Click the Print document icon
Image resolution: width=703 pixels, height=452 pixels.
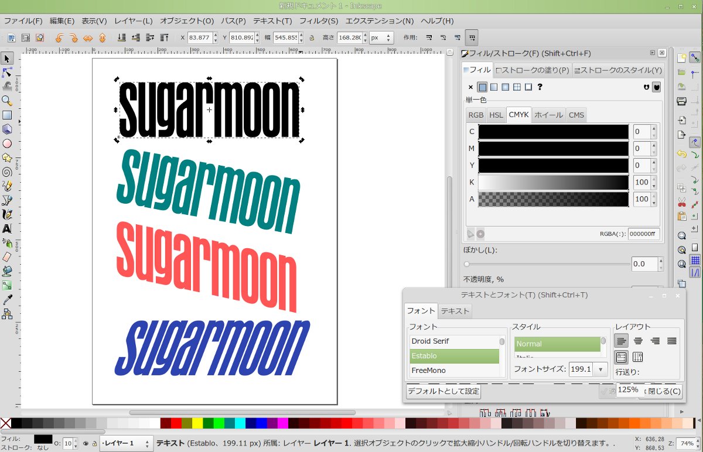pyautogui.click(x=681, y=101)
